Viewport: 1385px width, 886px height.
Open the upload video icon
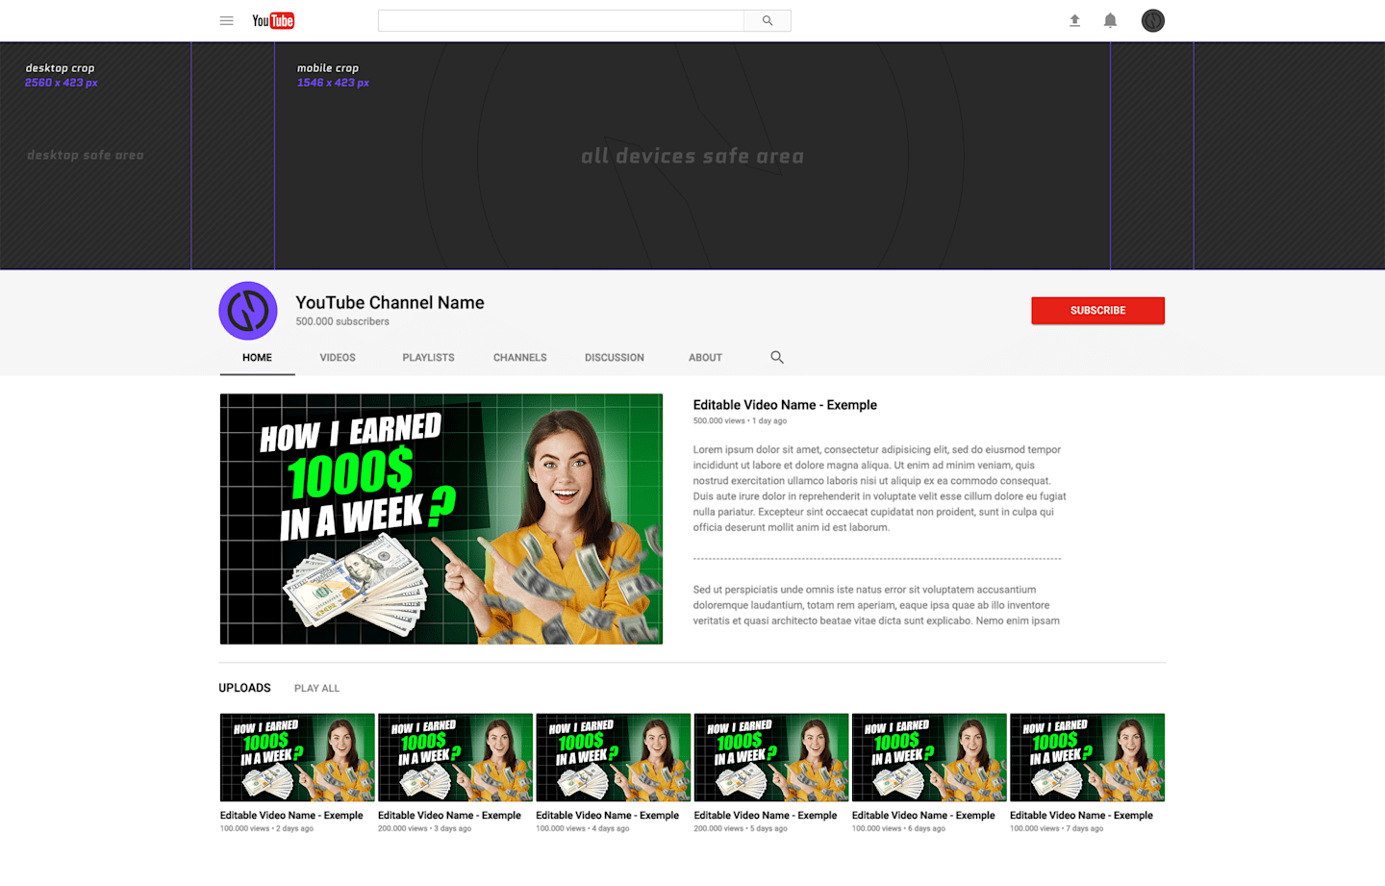[1074, 20]
